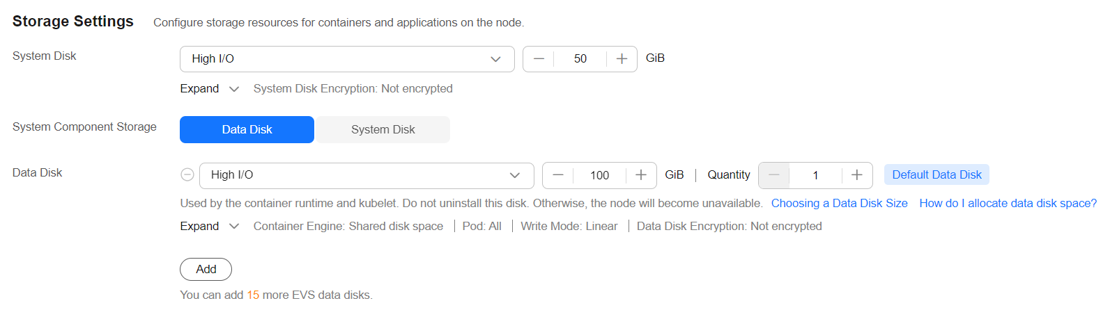The height and width of the screenshot is (310, 1110).
Task: Click the data disk size field showing 100
Action: 599,176
